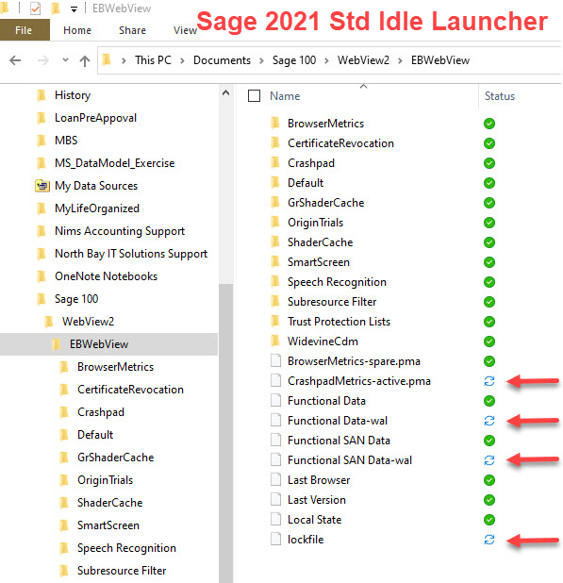563x583 pixels.
Task: Click the lockfile file icon
Action: coord(275,539)
